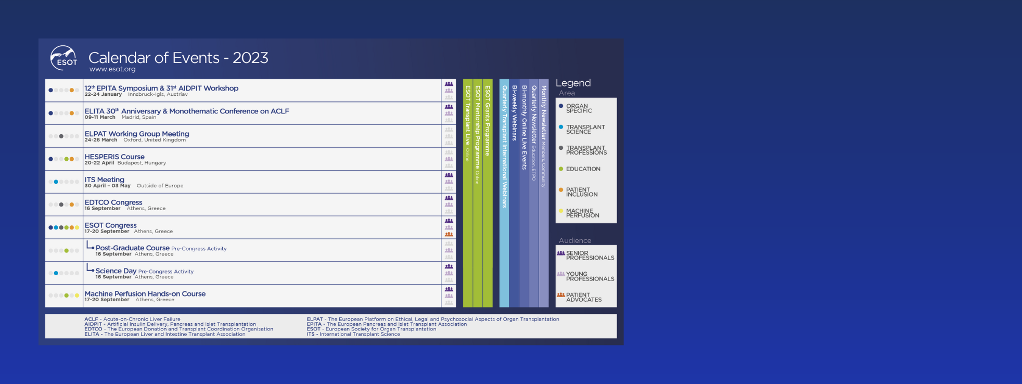1022x384 pixels.
Task: Click the sub-item arrow beside Science Day
Action: point(90,268)
